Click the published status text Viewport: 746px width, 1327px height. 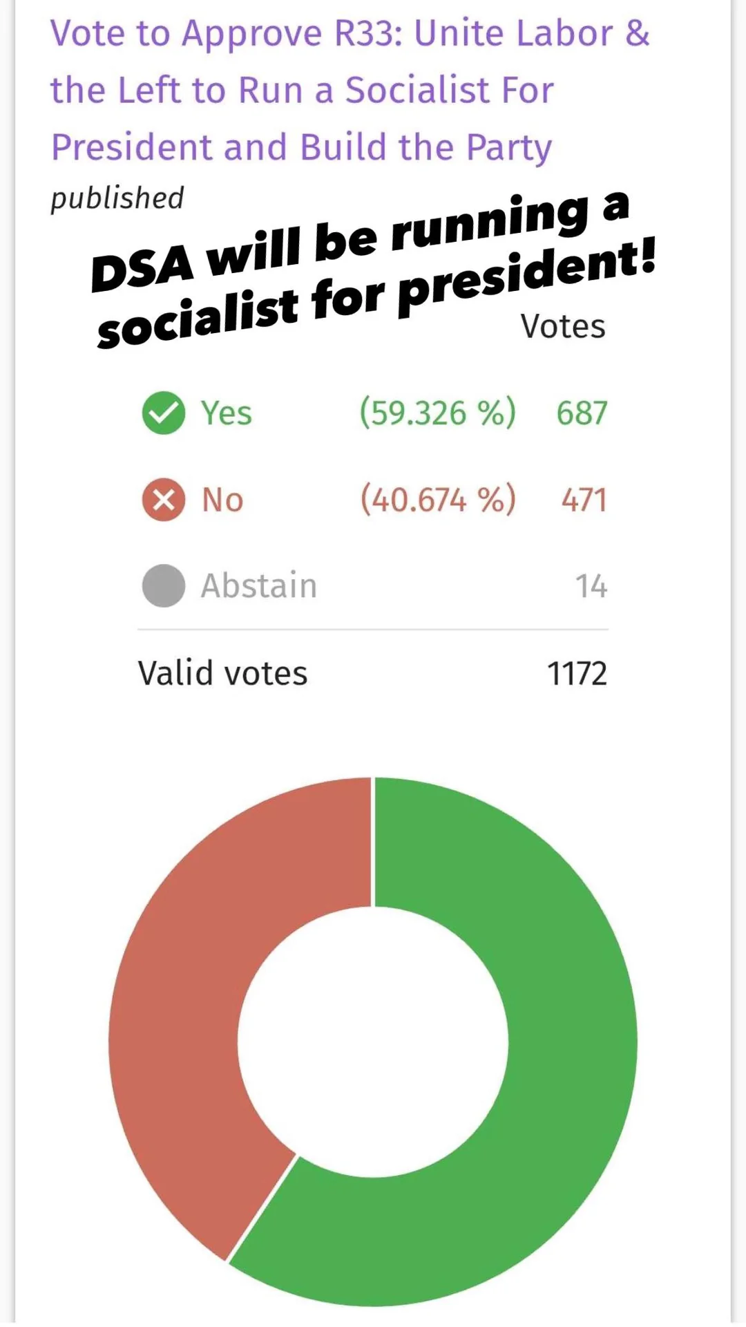click(117, 198)
